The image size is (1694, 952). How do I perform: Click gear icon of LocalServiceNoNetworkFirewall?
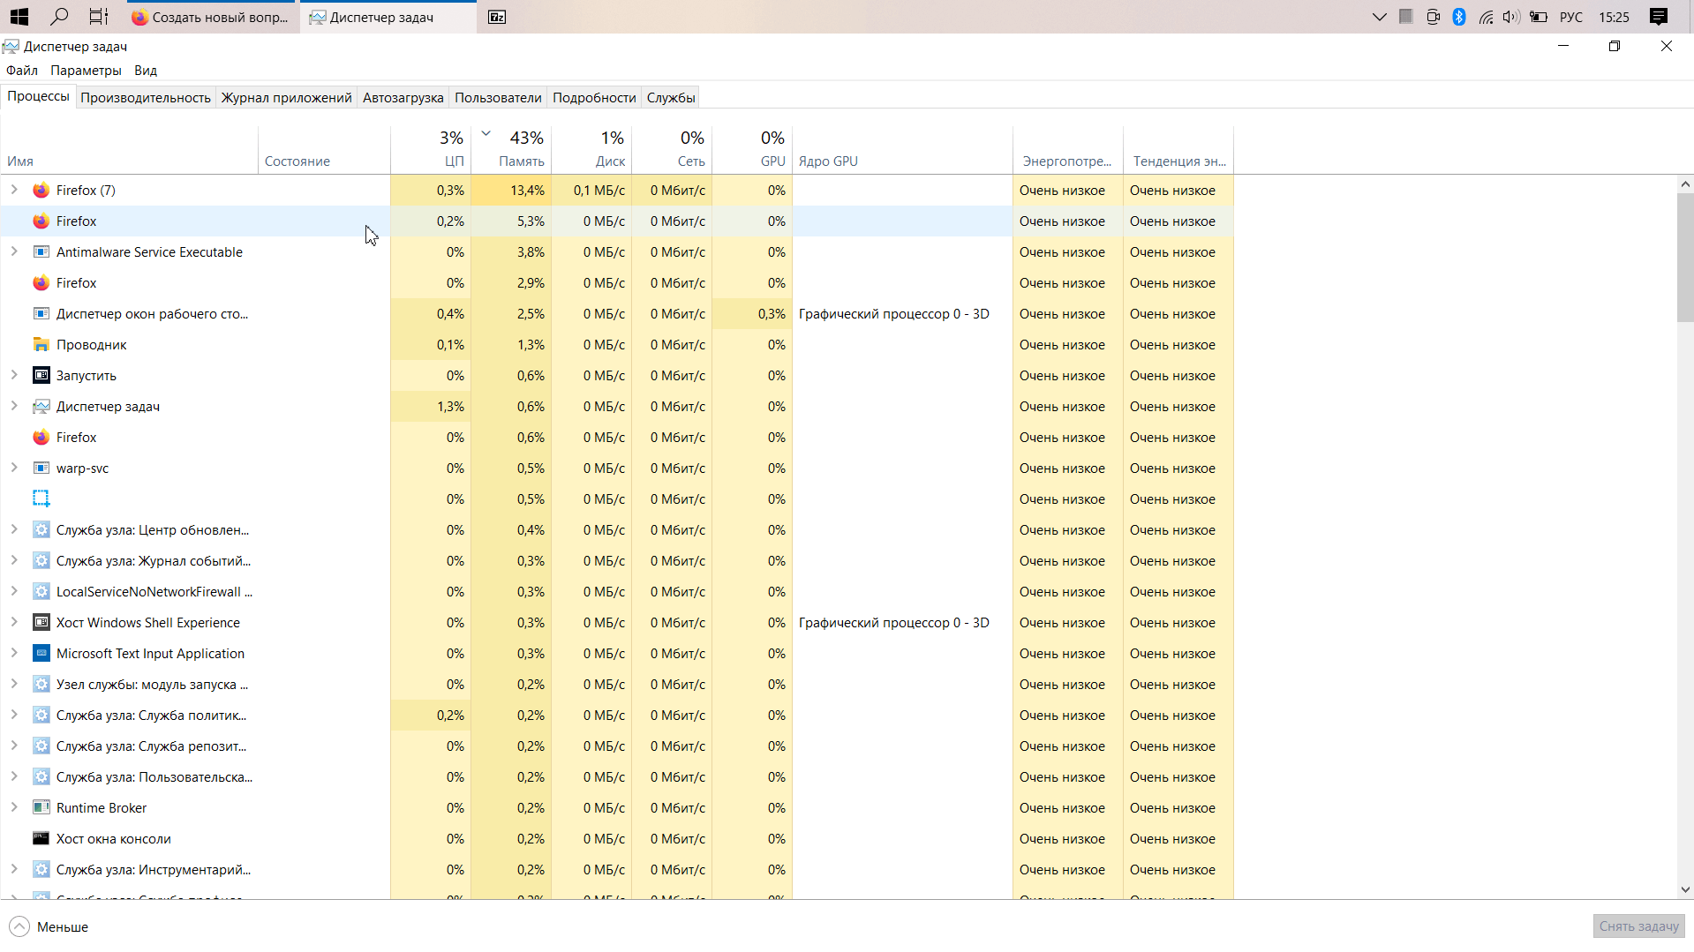coord(41,592)
